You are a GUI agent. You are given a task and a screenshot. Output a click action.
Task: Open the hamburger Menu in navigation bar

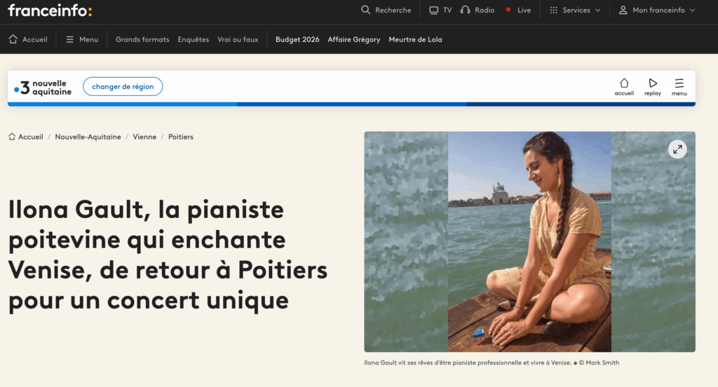click(82, 39)
